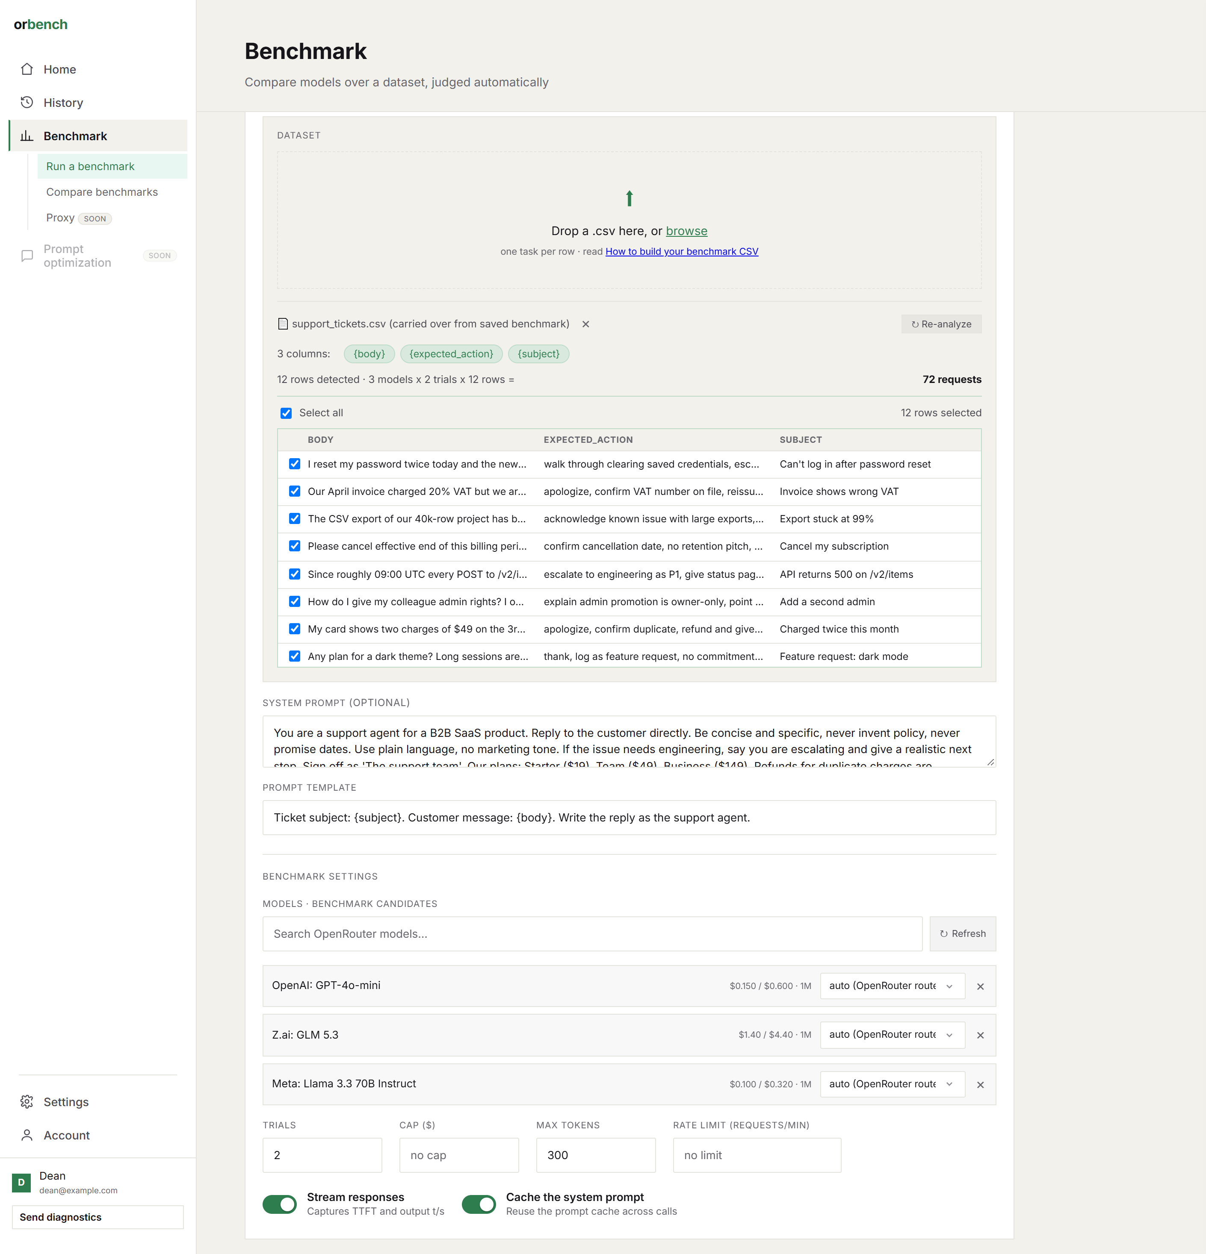Click the Benchmark bar chart icon

pyautogui.click(x=27, y=135)
